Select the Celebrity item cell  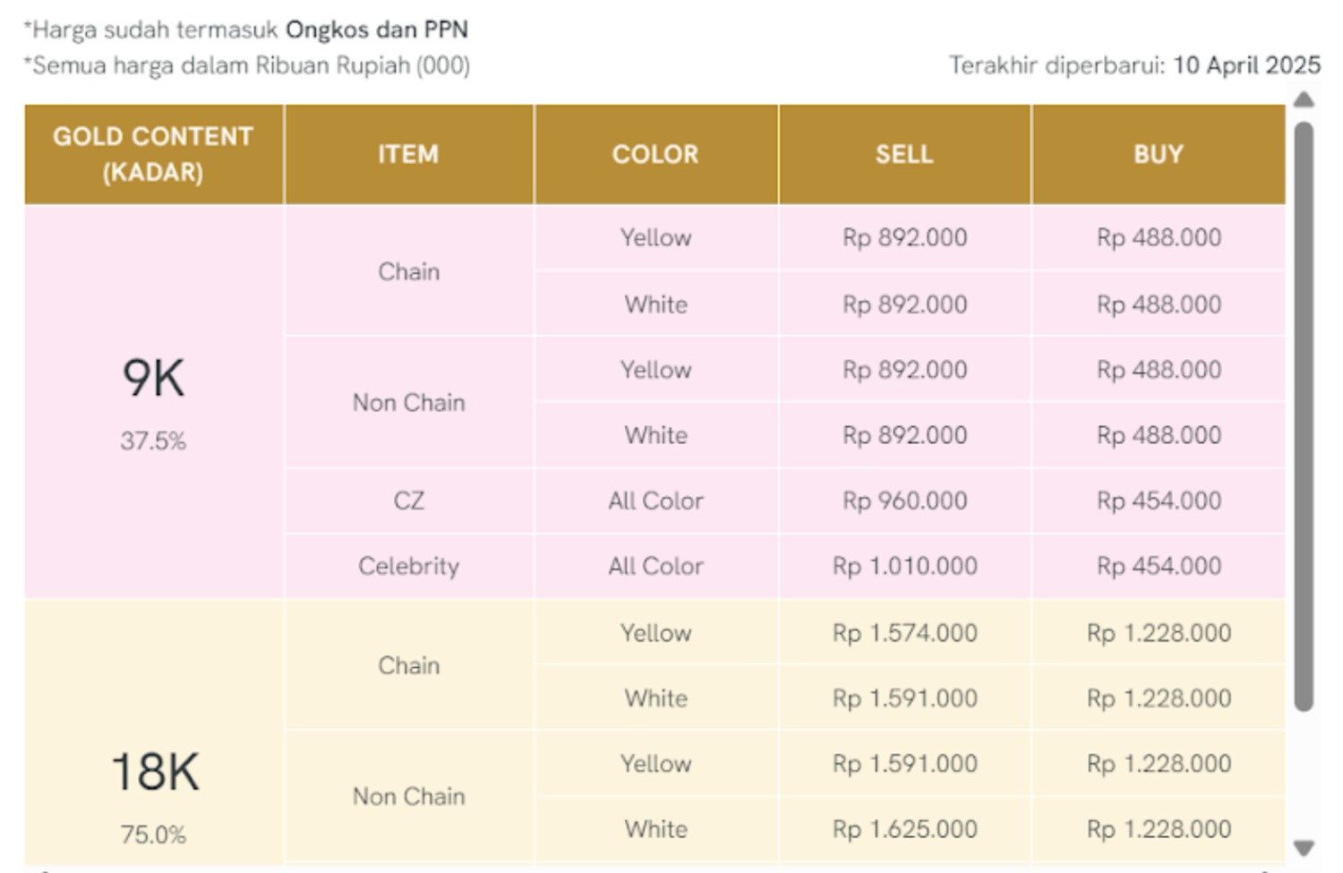(x=408, y=566)
